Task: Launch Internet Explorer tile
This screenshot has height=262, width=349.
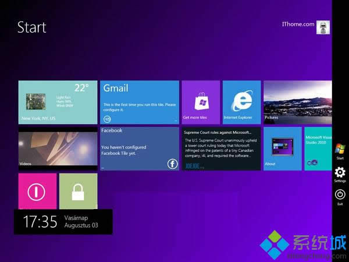Action: click(x=242, y=102)
